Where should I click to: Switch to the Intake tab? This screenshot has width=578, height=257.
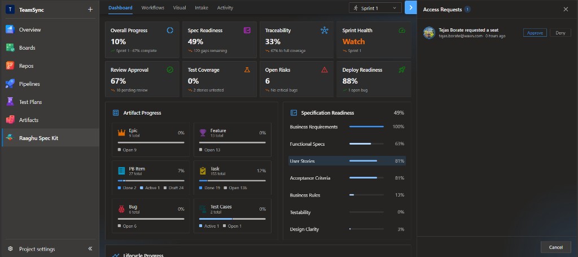click(202, 8)
